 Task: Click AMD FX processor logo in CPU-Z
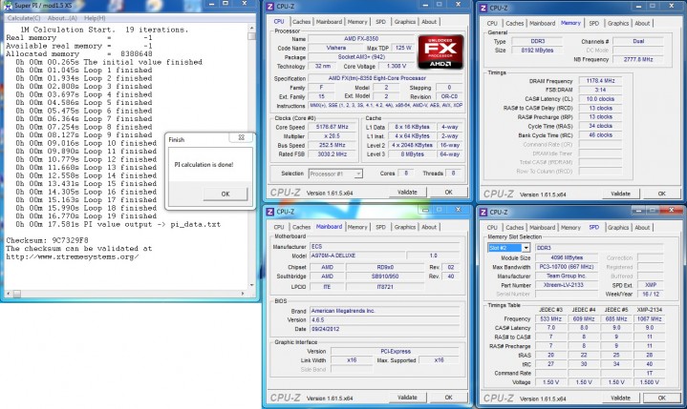(440, 52)
